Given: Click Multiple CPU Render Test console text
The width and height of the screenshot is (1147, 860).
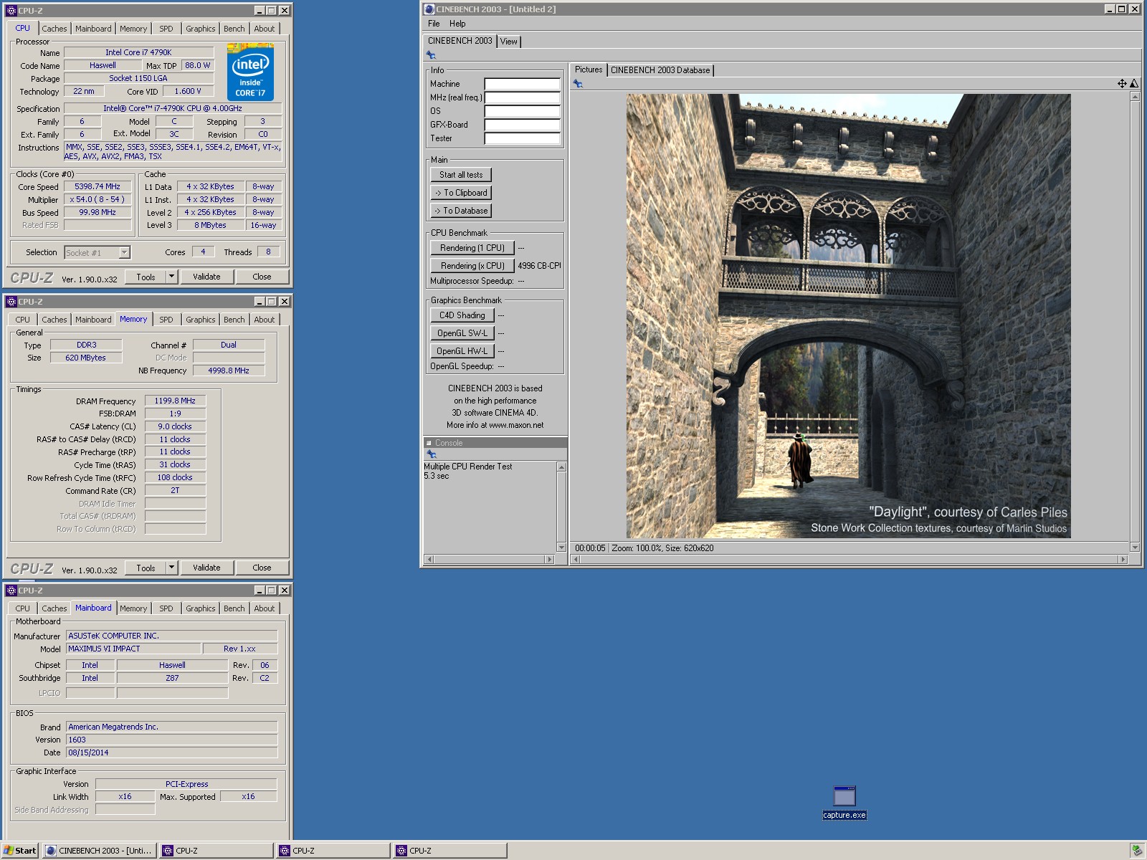Looking at the screenshot, I should [468, 467].
